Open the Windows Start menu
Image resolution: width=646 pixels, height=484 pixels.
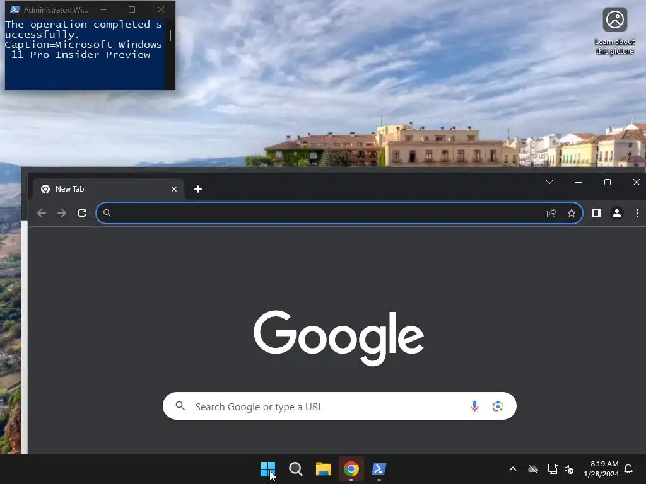coord(267,469)
